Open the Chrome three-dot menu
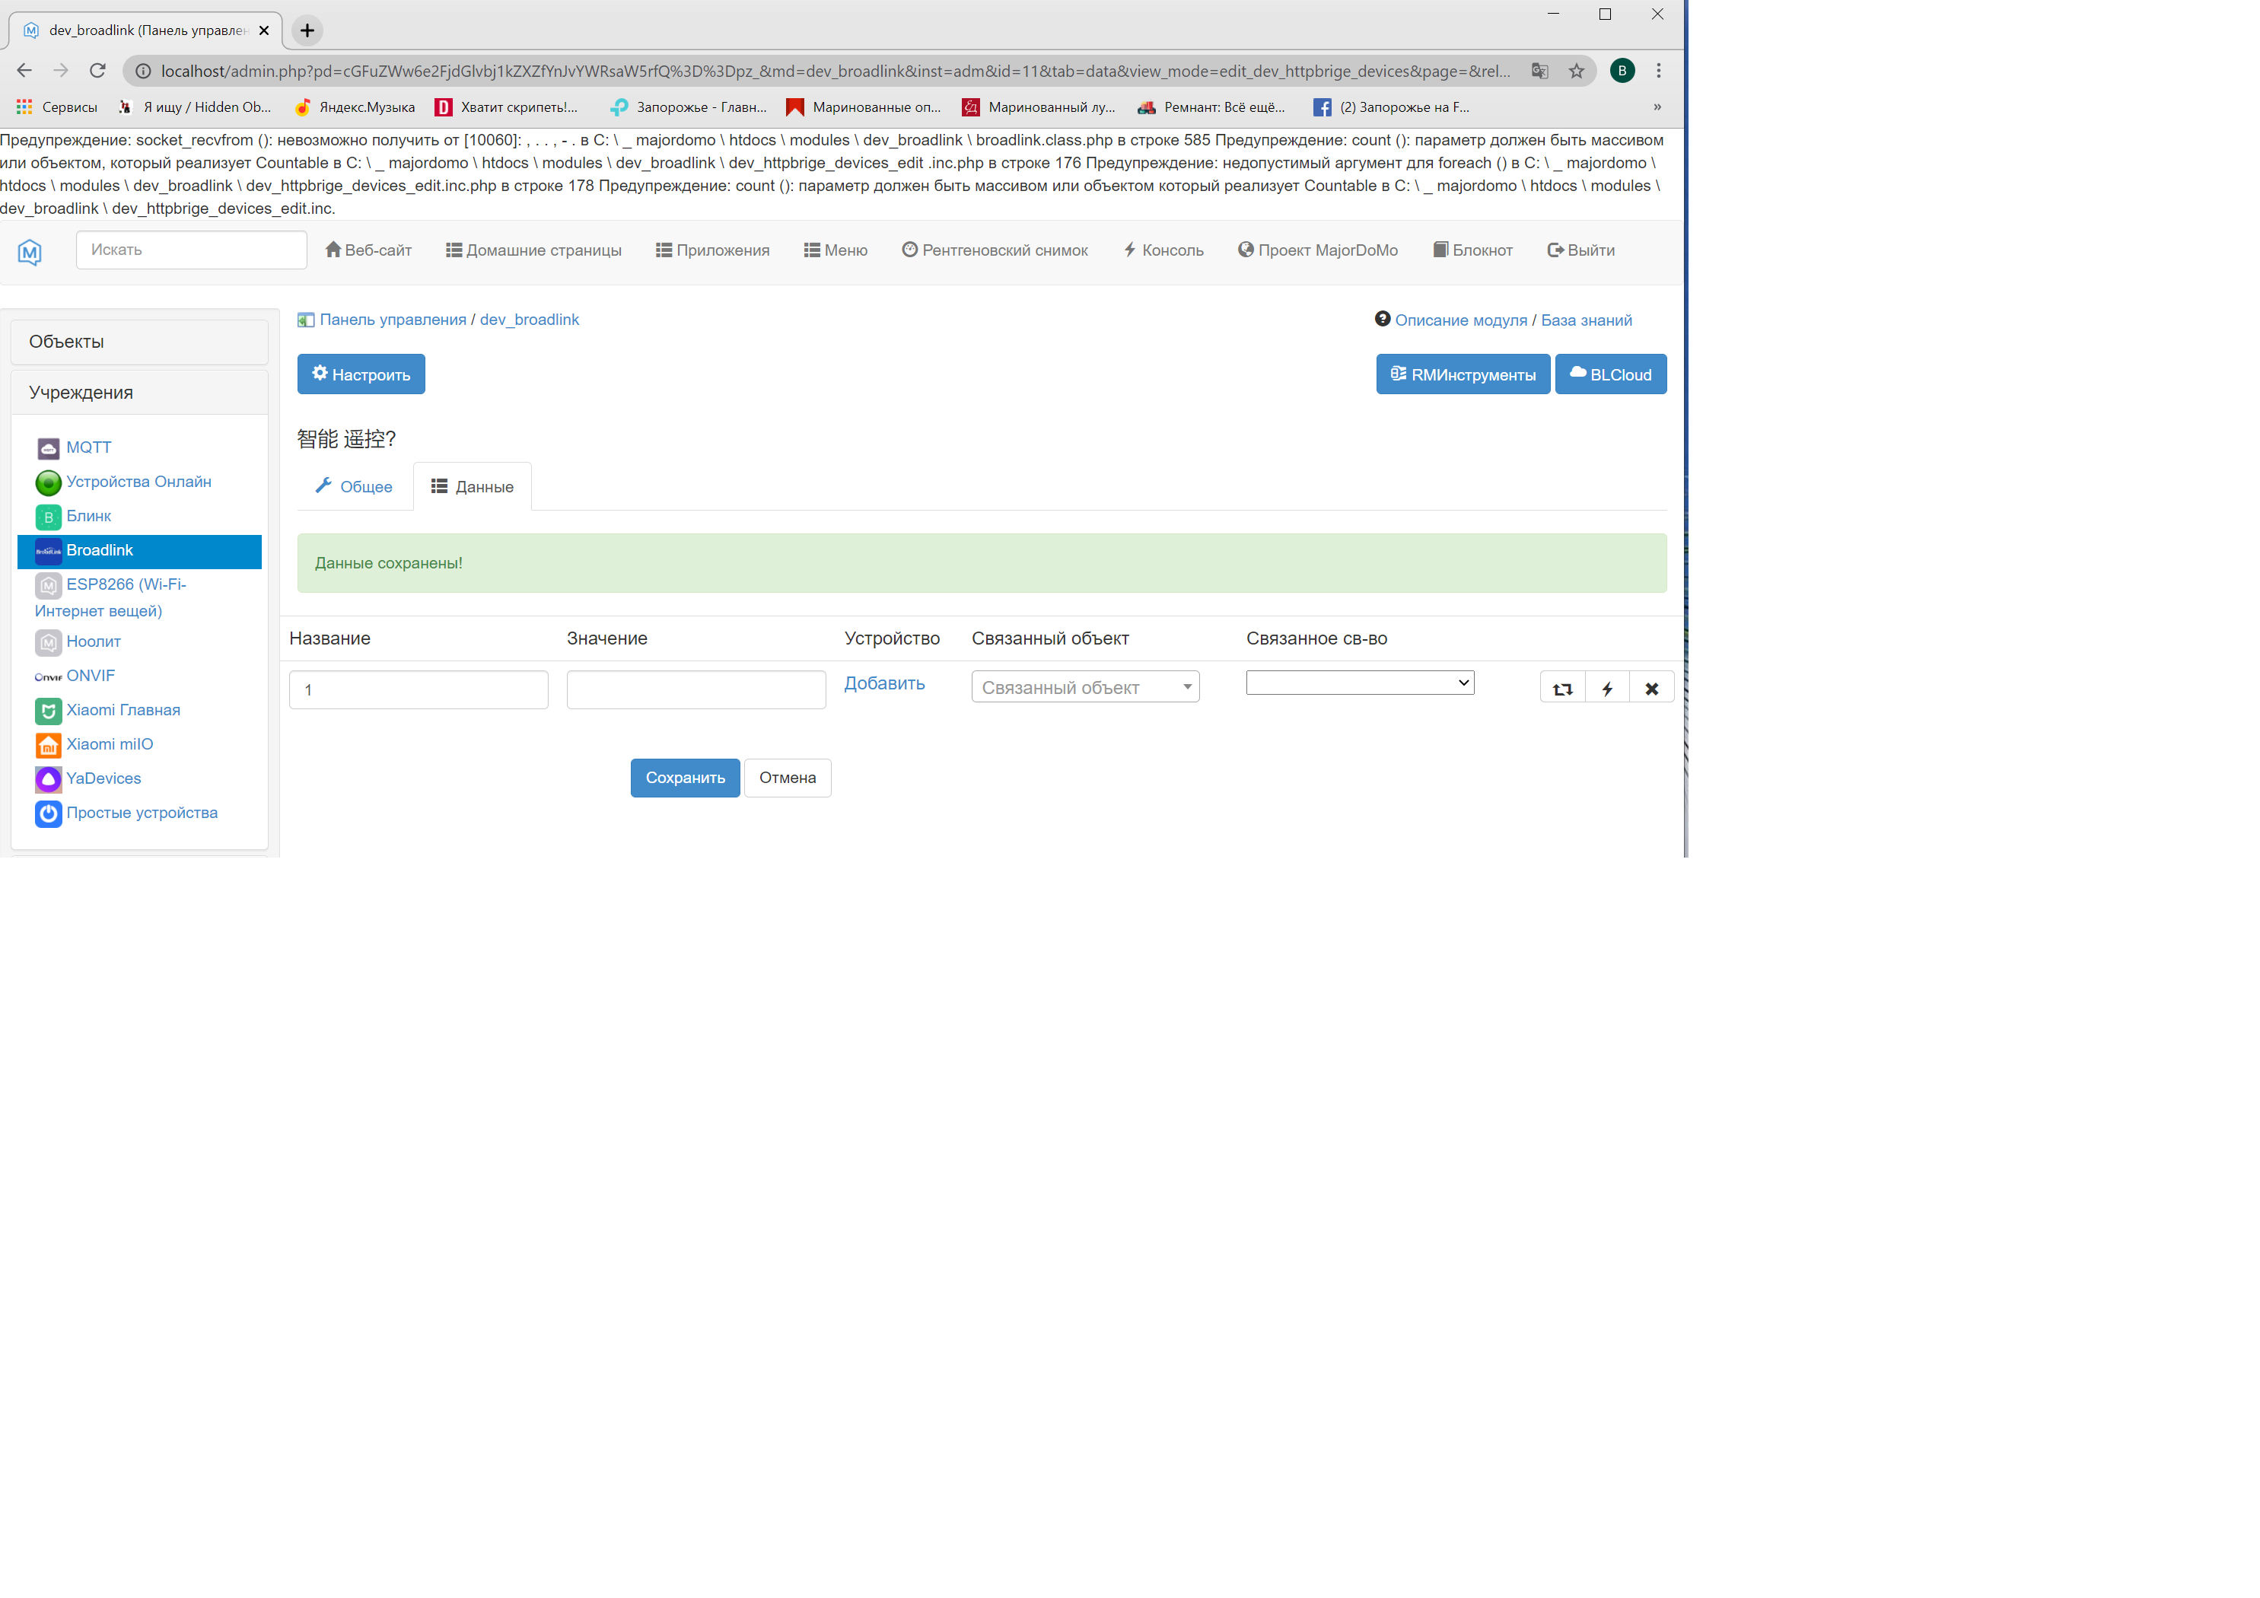The width and height of the screenshot is (2260, 1598). [1659, 71]
